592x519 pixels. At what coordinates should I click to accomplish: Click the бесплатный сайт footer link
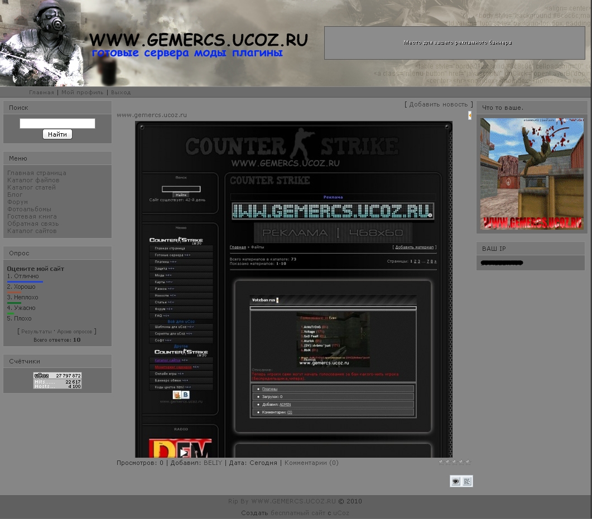[x=299, y=513]
